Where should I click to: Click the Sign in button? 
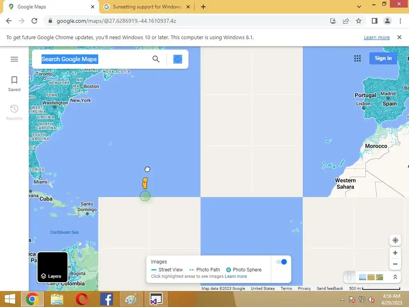[383, 58]
